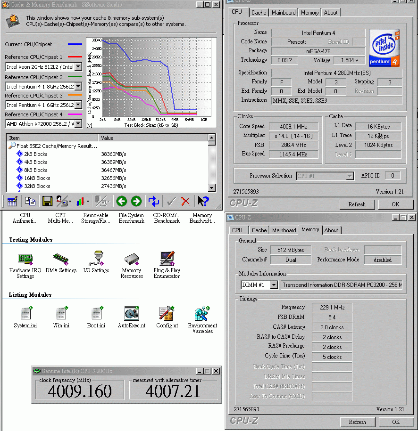Click the results list scroll-up arrow
This screenshot has height=431, width=418.
211,138
